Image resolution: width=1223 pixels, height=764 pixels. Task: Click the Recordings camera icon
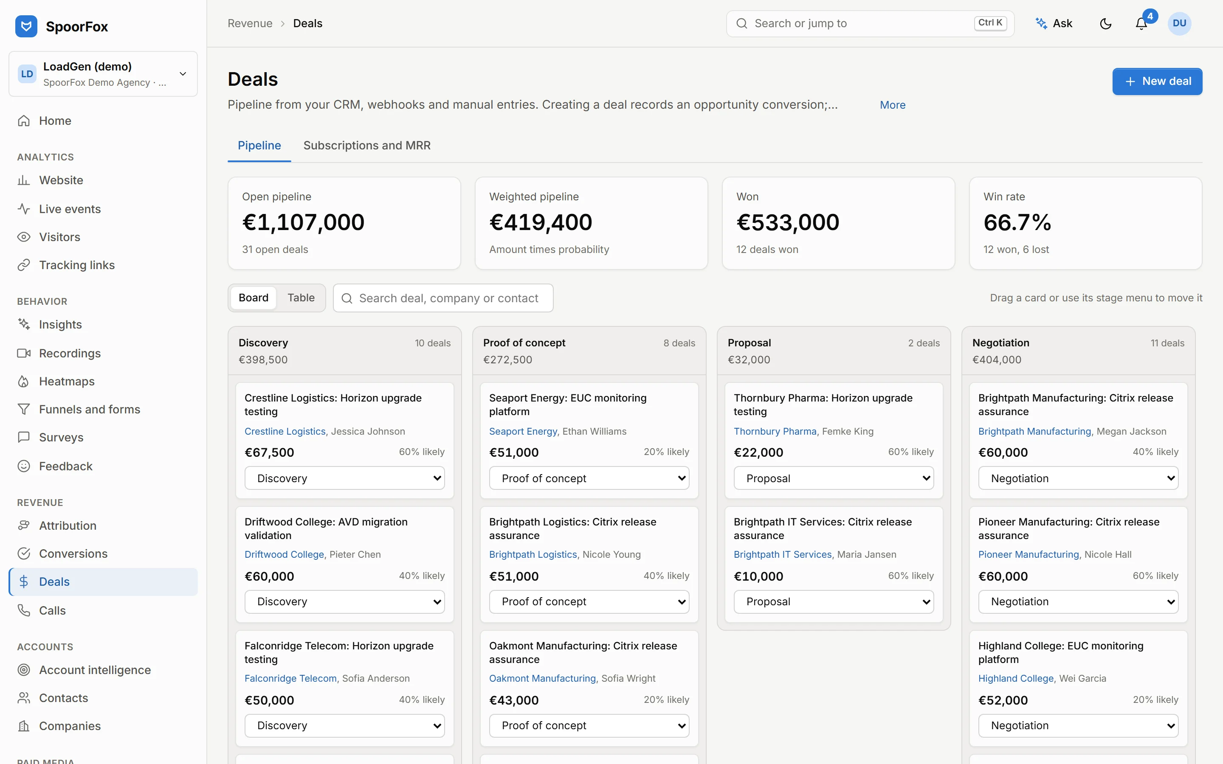[x=24, y=353]
